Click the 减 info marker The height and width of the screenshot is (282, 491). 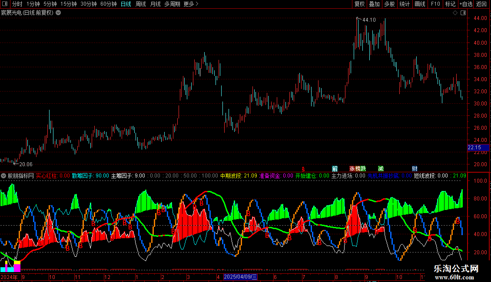[381, 169]
